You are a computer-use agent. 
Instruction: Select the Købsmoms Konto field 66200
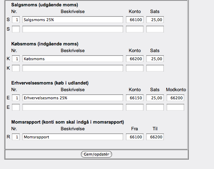pos(135,59)
